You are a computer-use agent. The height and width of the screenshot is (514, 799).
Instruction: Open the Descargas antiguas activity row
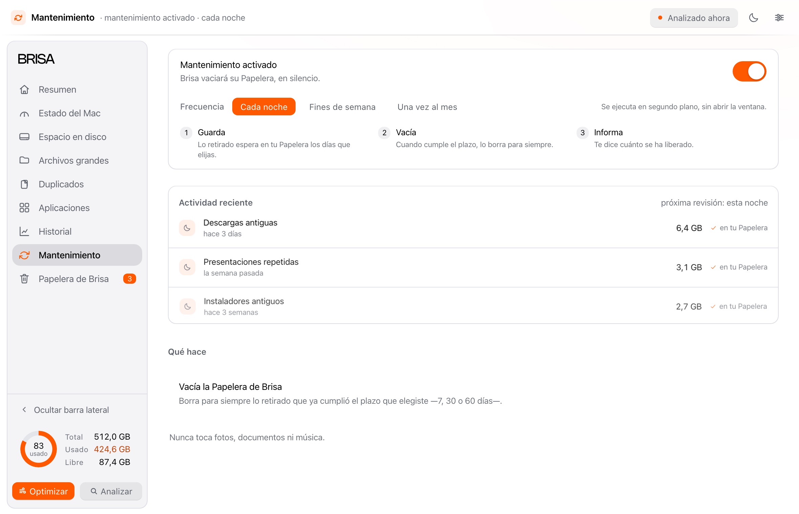point(473,228)
